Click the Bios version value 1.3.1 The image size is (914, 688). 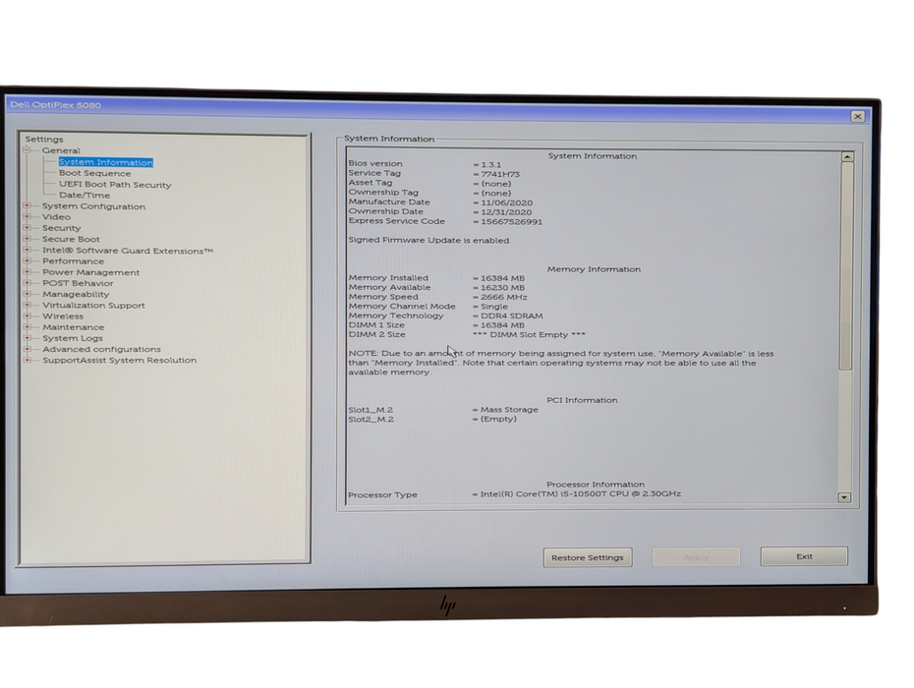pyautogui.click(x=490, y=164)
